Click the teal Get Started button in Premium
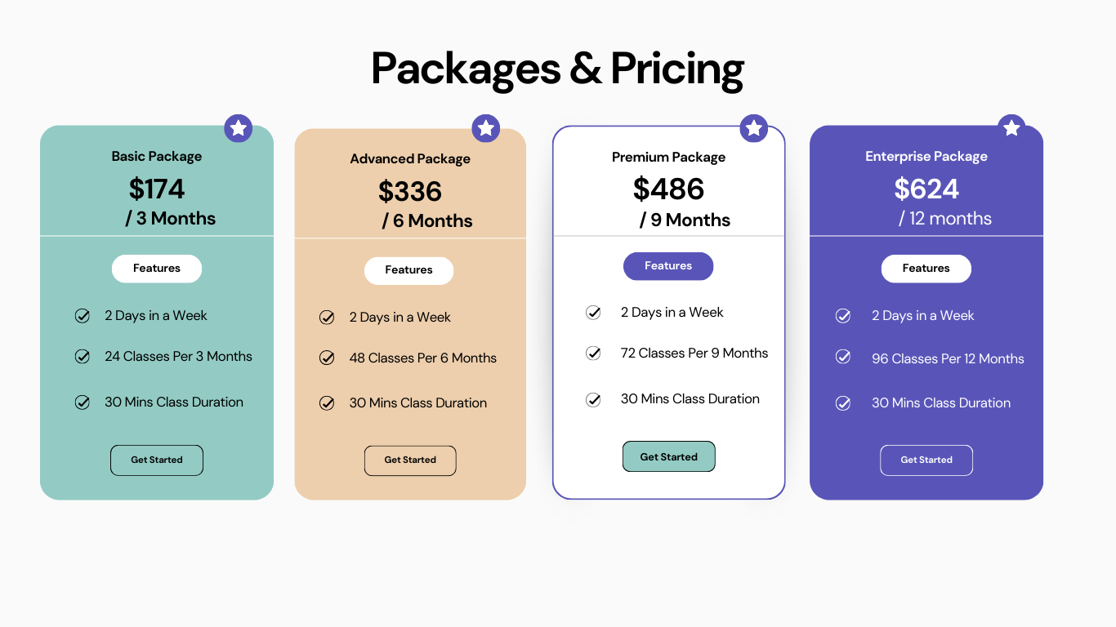 669,457
